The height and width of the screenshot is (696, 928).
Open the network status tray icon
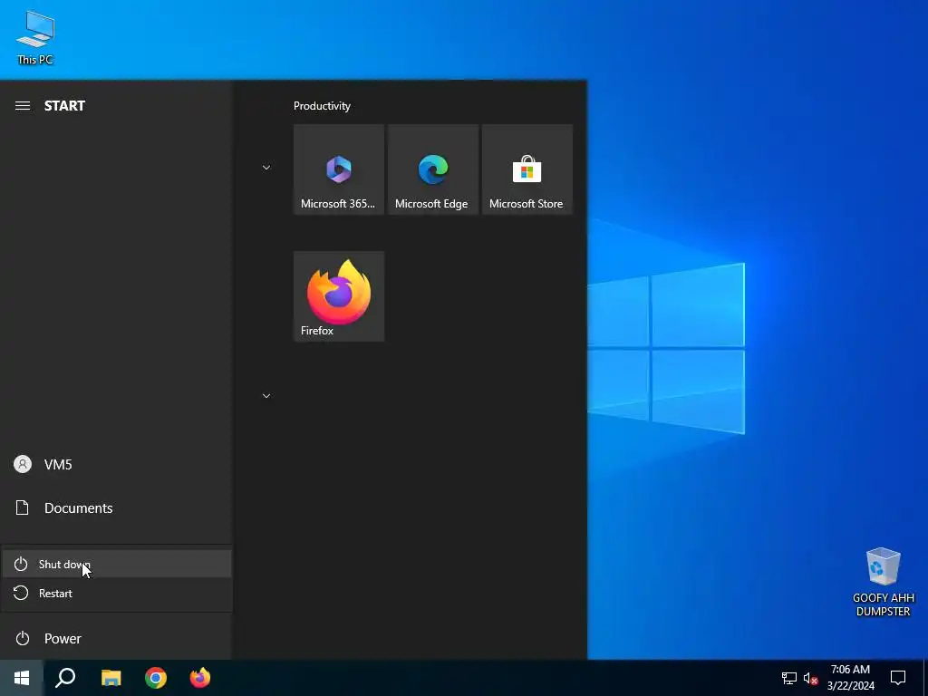[x=789, y=678]
